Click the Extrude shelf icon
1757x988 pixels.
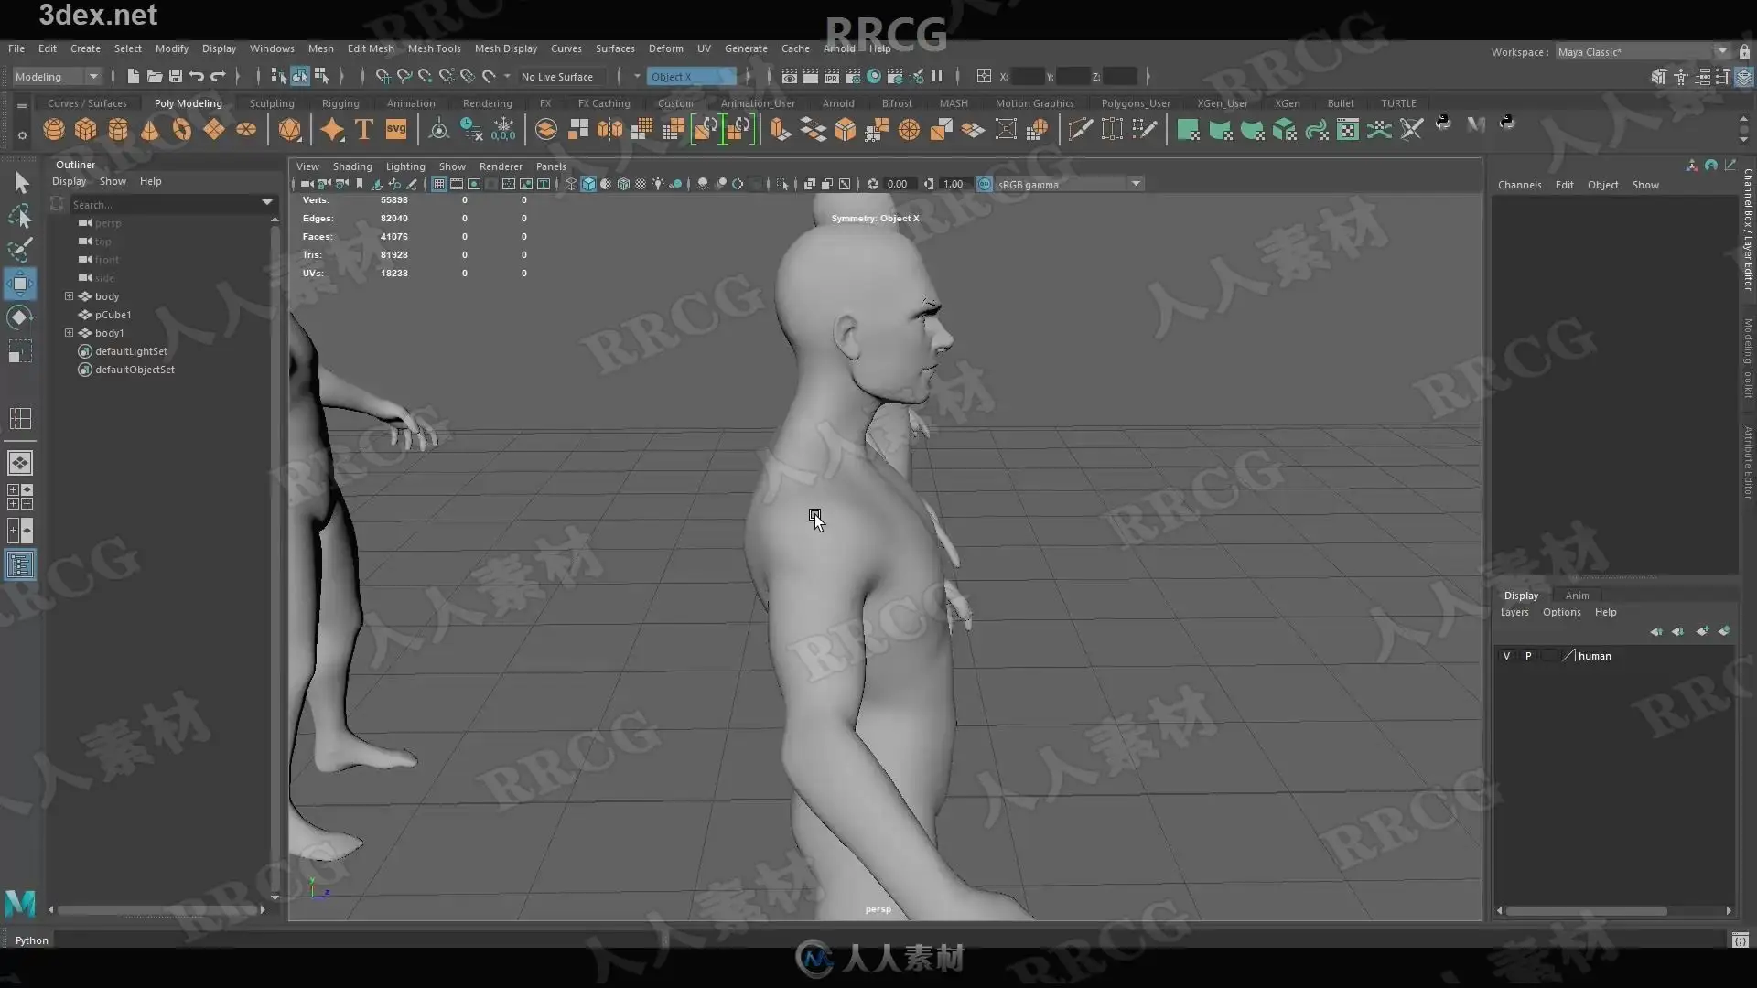pyautogui.click(x=781, y=130)
